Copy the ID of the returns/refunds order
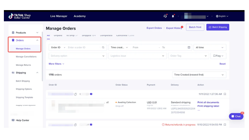Screen dimensions: 249x140 (75, 125)
